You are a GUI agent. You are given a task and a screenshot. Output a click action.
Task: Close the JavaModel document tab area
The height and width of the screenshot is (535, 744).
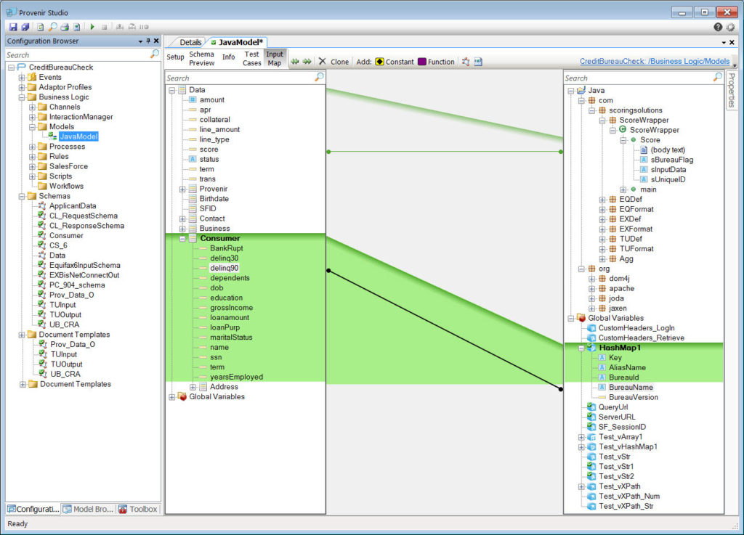[732, 42]
